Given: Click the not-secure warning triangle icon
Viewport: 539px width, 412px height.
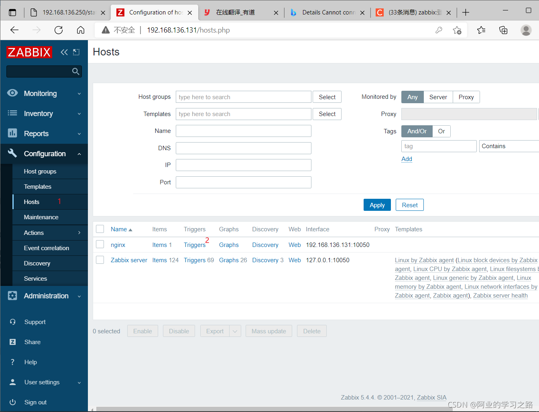Looking at the screenshot, I should (x=106, y=30).
